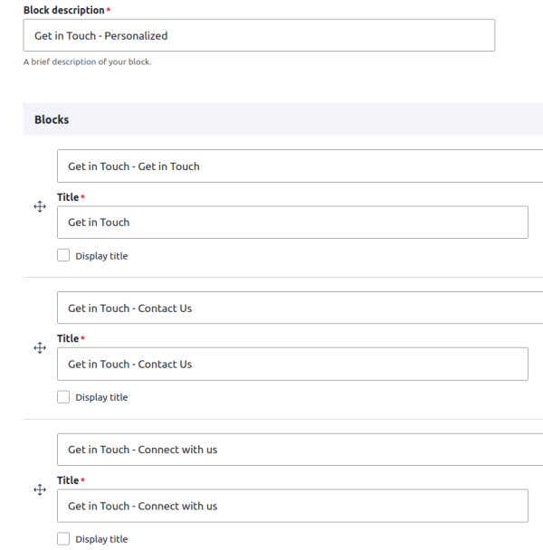Enable Display title for the Get in Touch block
This screenshot has height=550, width=543.
(63, 256)
